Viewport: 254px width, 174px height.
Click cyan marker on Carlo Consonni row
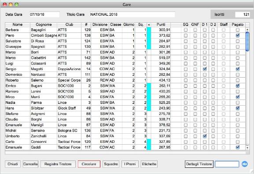(149, 142)
